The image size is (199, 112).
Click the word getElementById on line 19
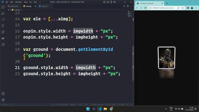95,49
